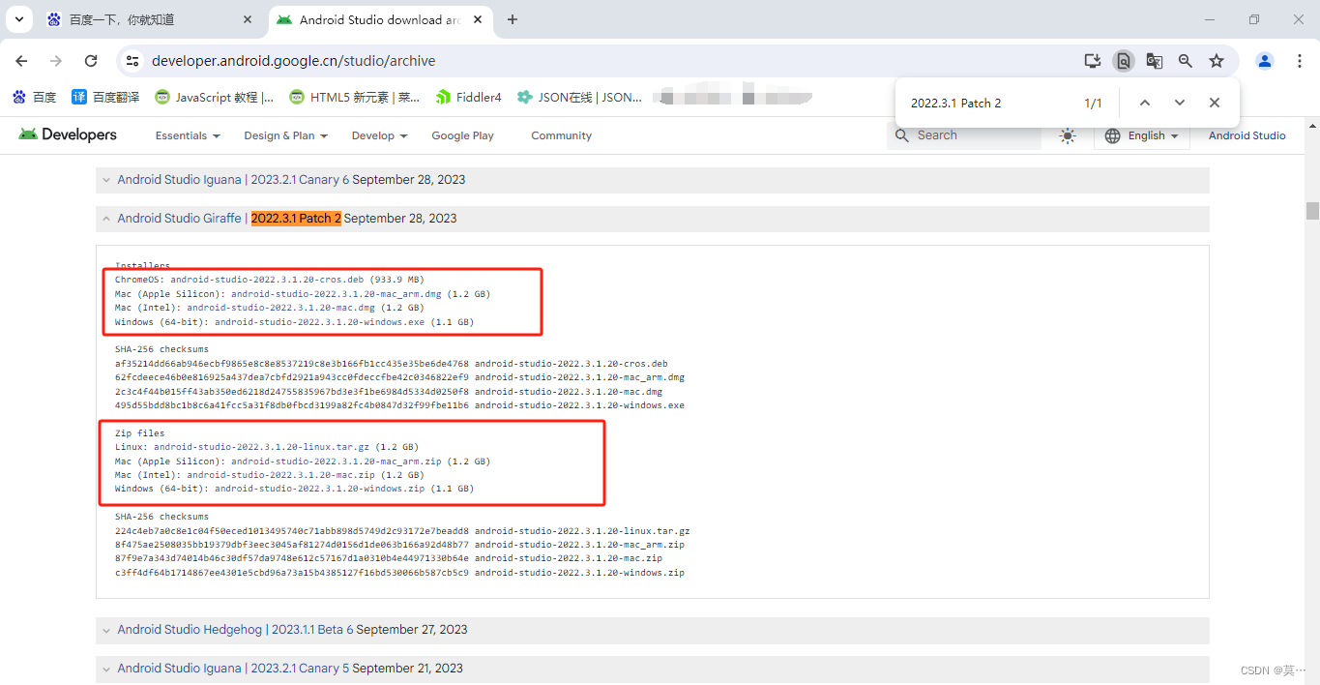Viewport: 1320px width, 685px height.
Task: Go to next find result arrow
Action: [1179, 103]
